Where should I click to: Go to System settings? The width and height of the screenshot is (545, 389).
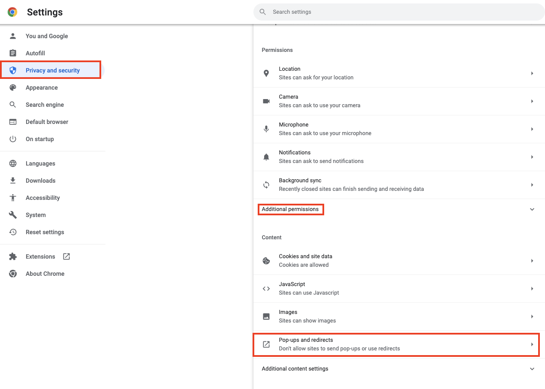pyautogui.click(x=36, y=215)
